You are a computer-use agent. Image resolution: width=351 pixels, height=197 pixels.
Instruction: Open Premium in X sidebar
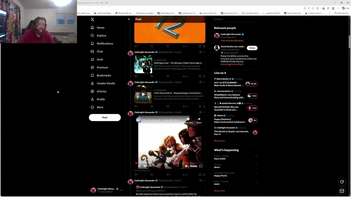99,67
